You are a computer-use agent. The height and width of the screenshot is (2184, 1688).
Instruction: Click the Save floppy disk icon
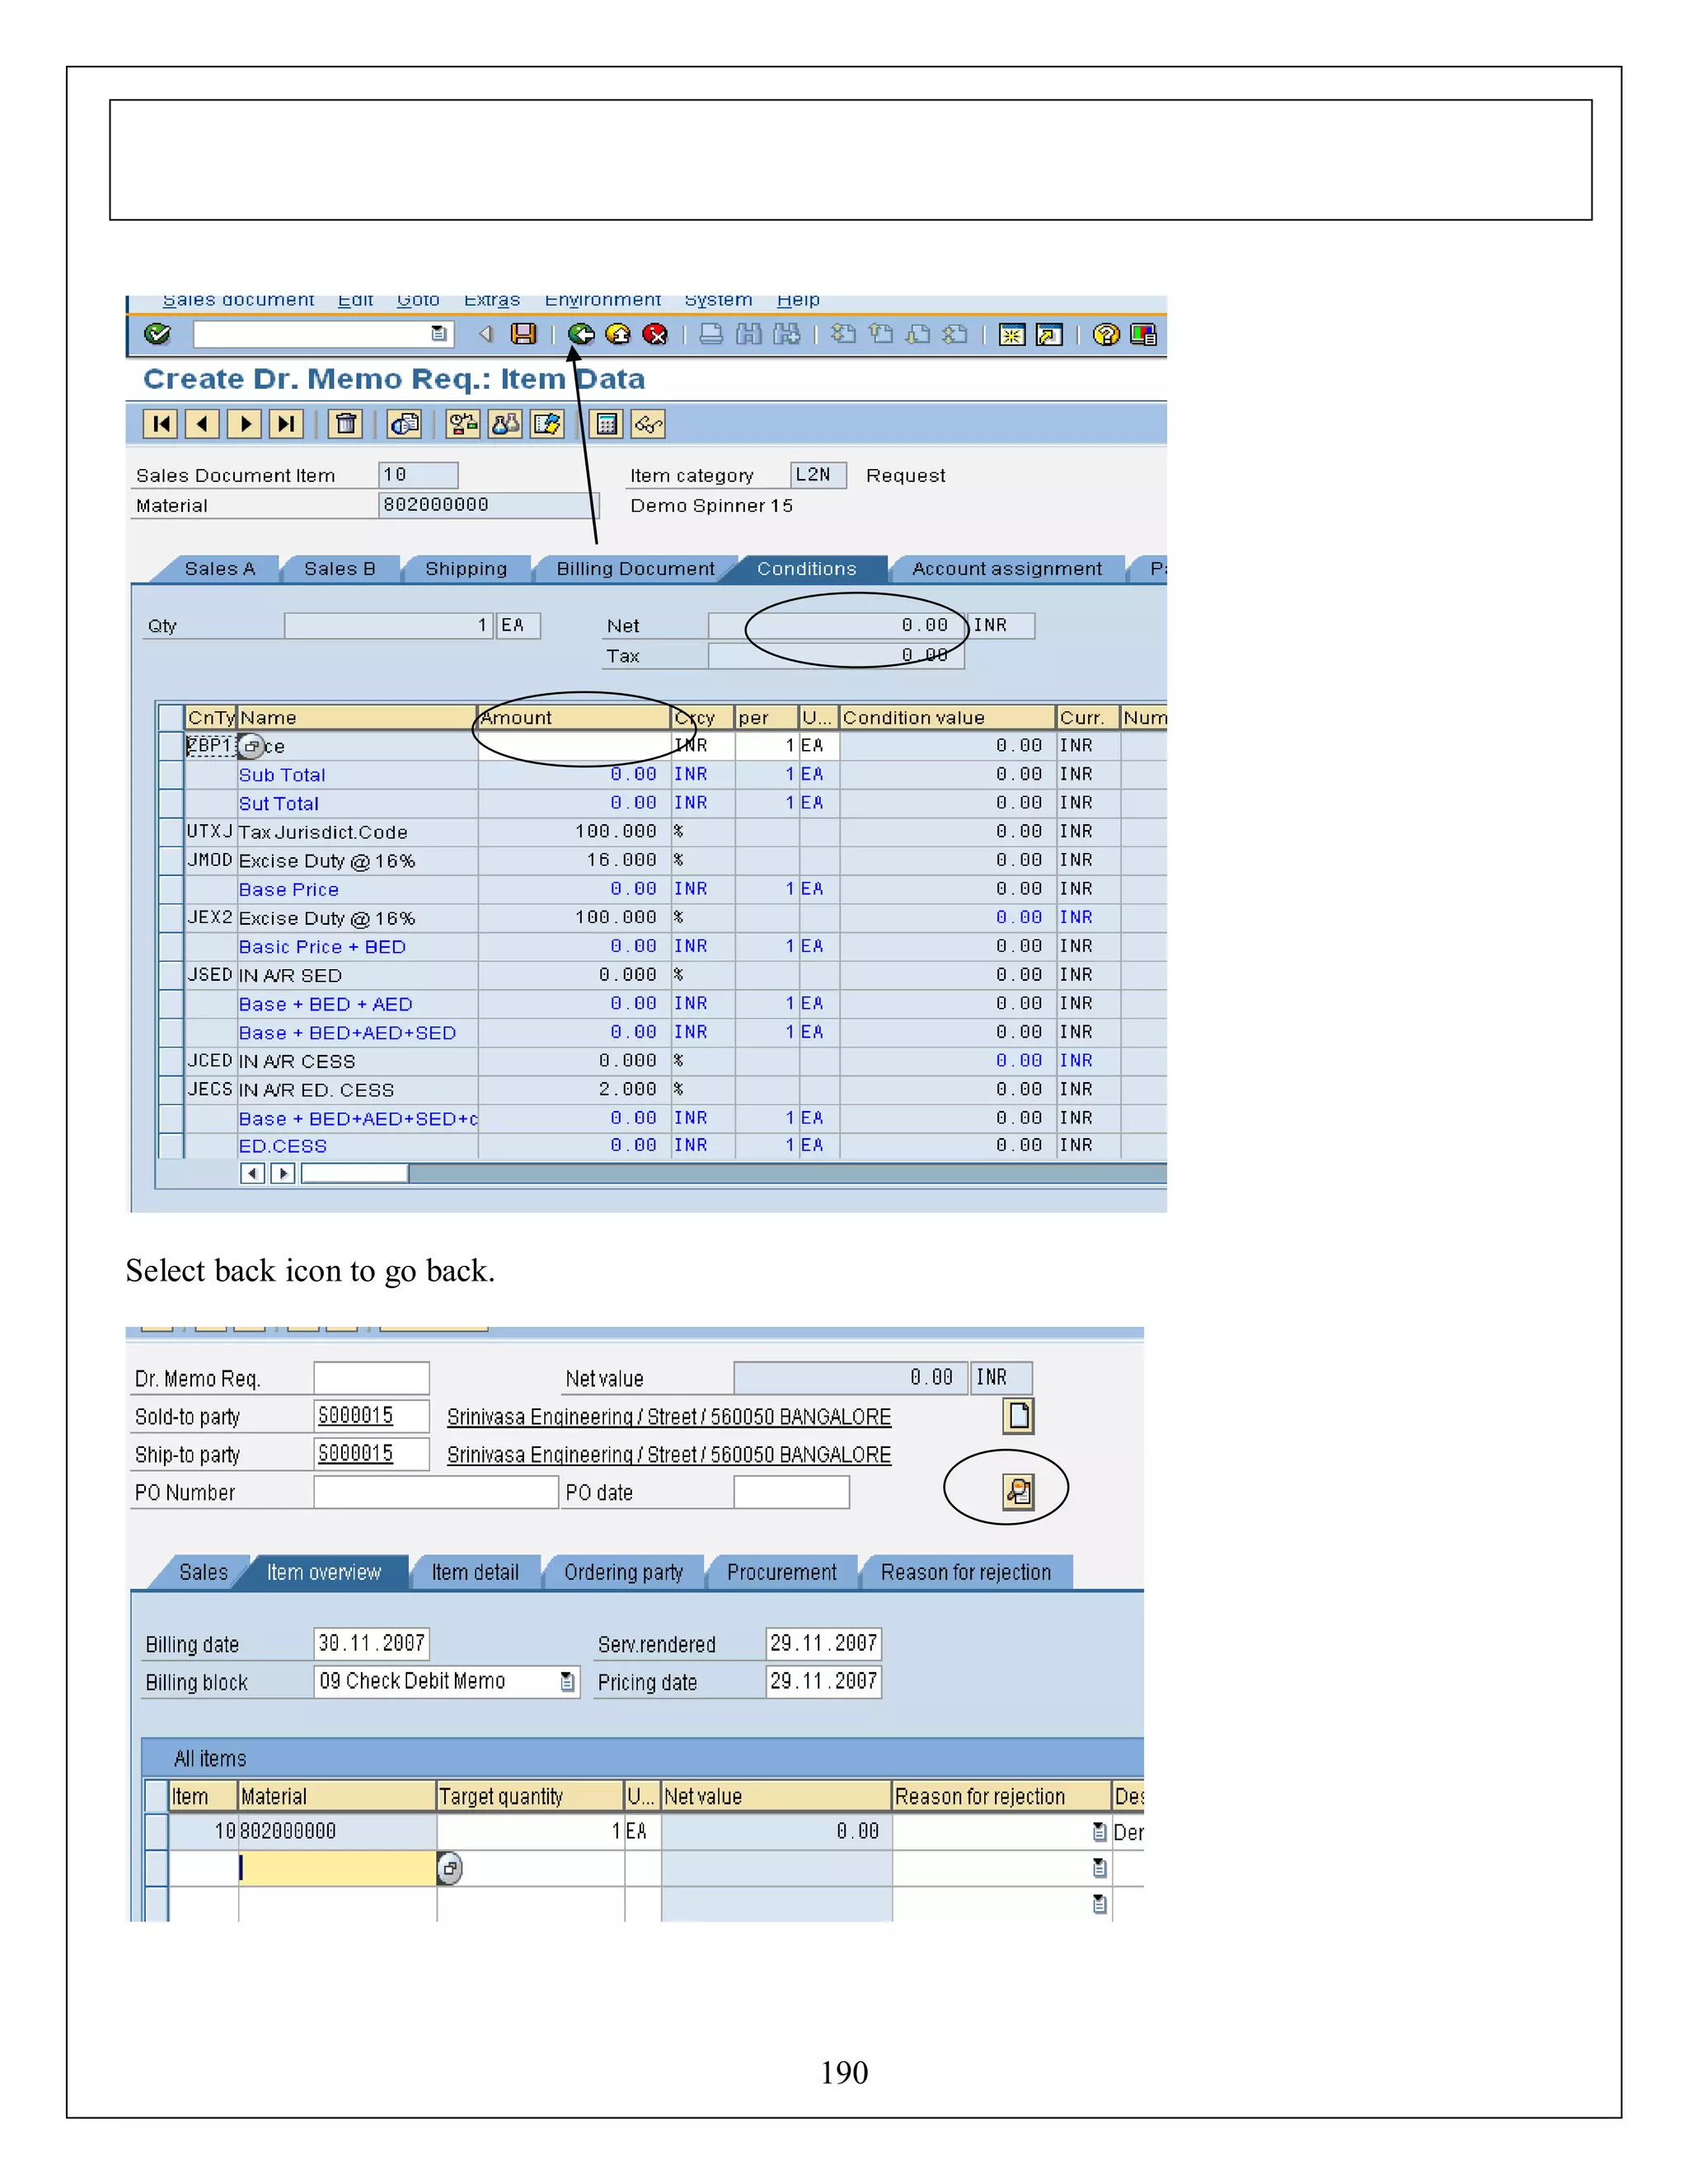pyautogui.click(x=523, y=334)
